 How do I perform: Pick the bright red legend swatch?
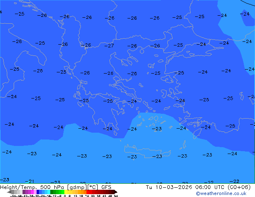click(88, 192)
